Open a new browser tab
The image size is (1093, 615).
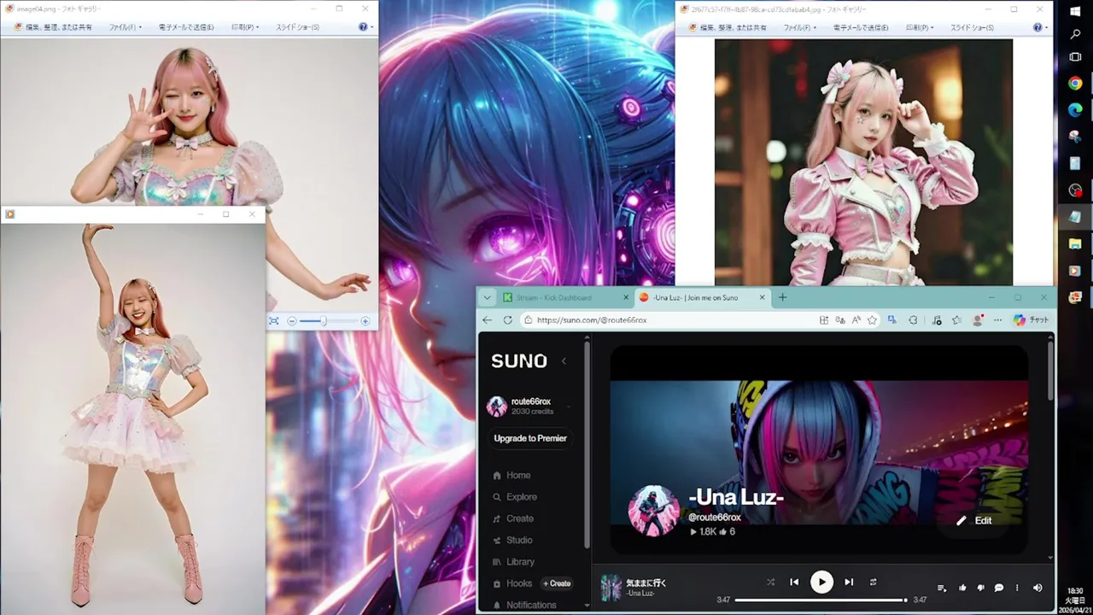(x=782, y=297)
